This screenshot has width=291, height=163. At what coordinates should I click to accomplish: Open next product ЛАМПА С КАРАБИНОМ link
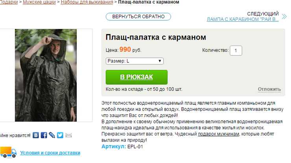click(243, 19)
